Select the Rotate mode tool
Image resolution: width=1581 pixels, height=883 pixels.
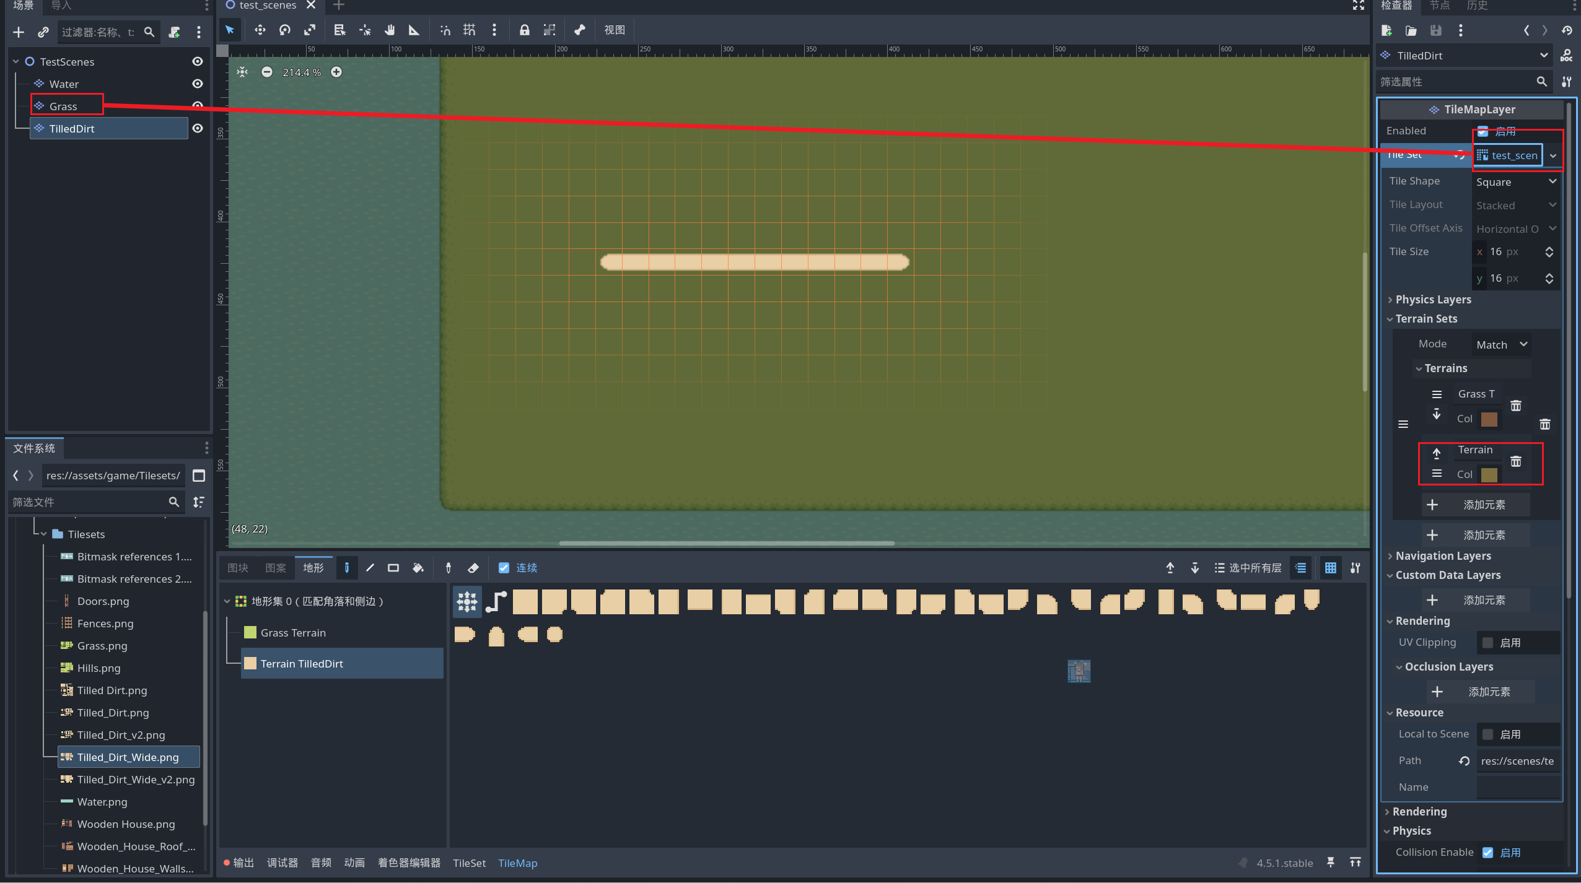[x=285, y=30]
